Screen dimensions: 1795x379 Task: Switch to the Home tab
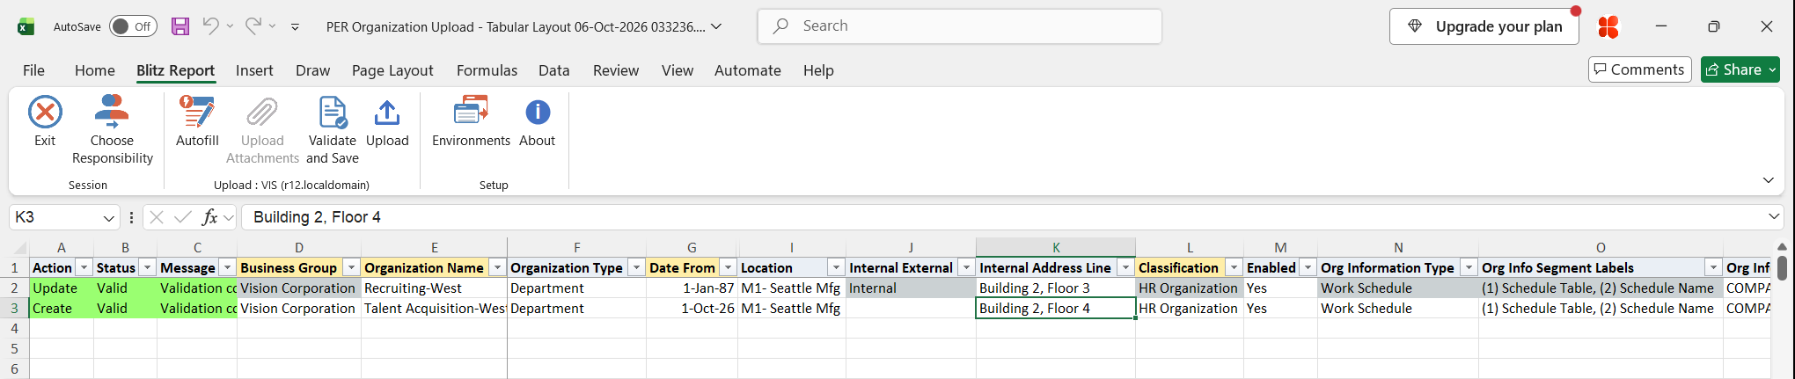pos(95,70)
